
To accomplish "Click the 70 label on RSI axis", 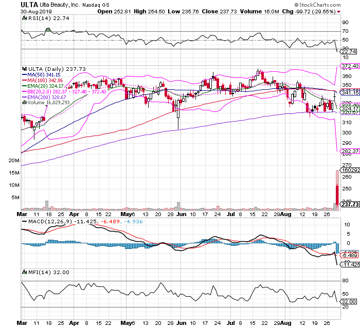I will [x=345, y=31].
